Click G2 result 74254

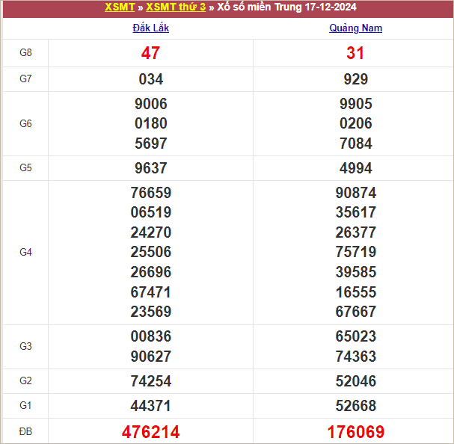coord(151,381)
